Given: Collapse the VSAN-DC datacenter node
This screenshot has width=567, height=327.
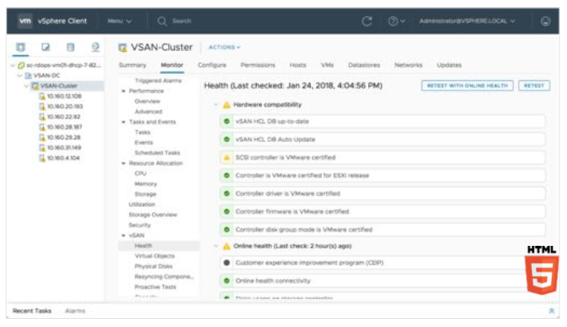Looking at the screenshot, I should 19,75.
